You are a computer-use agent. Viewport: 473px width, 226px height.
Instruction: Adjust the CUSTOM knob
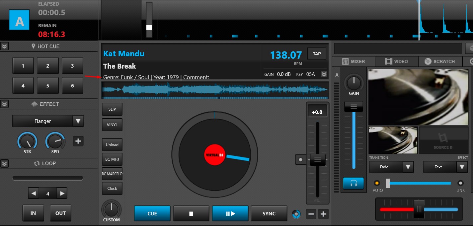pyautogui.click(x=112, y=209)
